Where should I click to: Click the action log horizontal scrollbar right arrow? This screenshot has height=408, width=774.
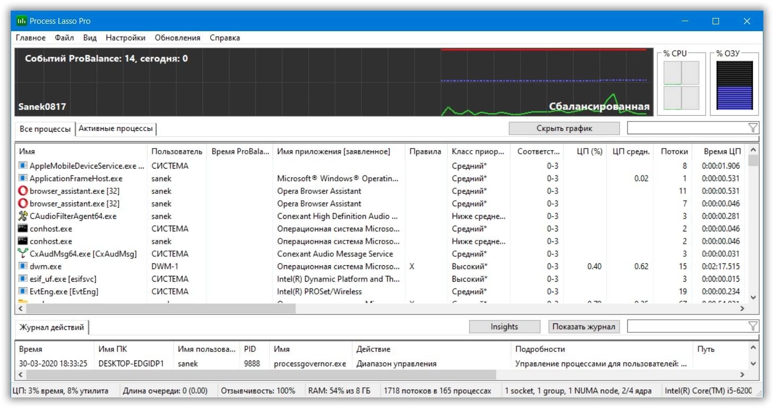tap(742, 375)
